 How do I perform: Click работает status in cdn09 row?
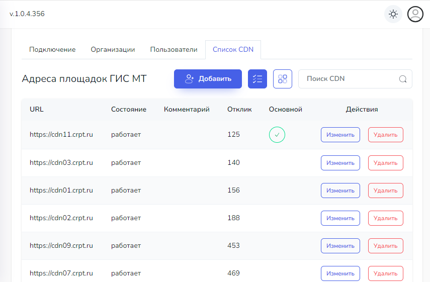pos(126,246)
